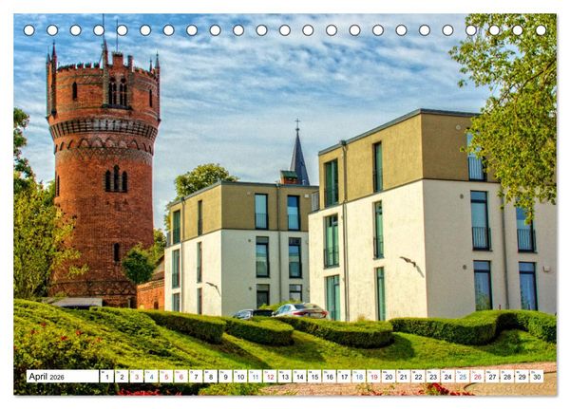Choose date 4 in the calendar row
Viewport: 570px width, 409px height.
pos(151,377)
